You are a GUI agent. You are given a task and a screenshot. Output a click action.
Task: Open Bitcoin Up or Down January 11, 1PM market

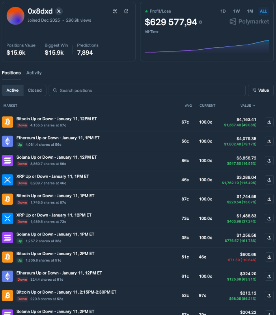pyautogui.click(x=55, y=196)
